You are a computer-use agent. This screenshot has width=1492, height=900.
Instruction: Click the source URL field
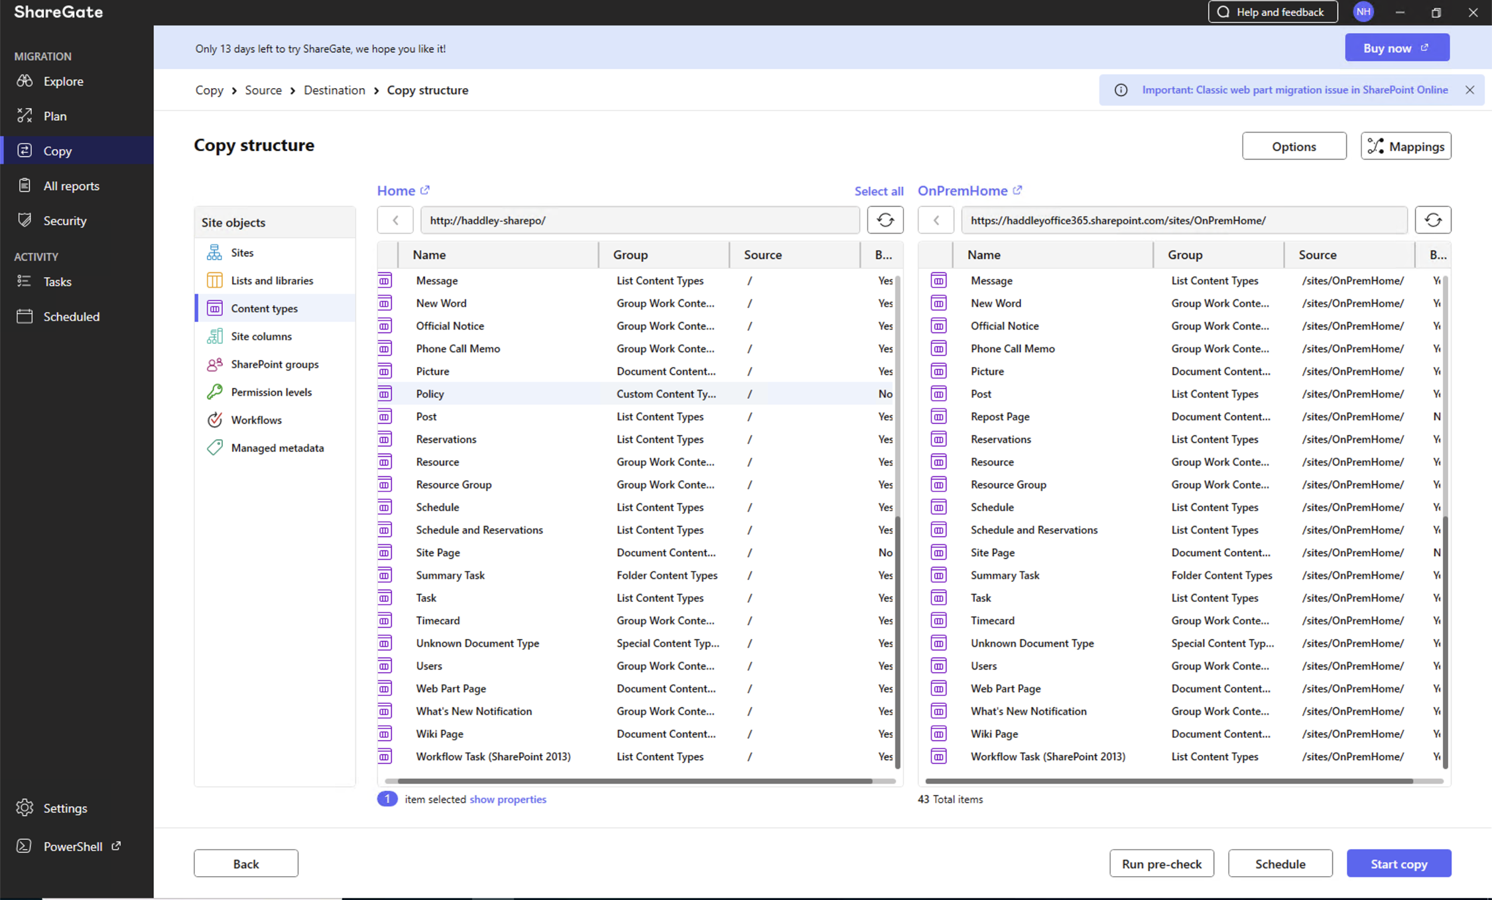[640, 220]
